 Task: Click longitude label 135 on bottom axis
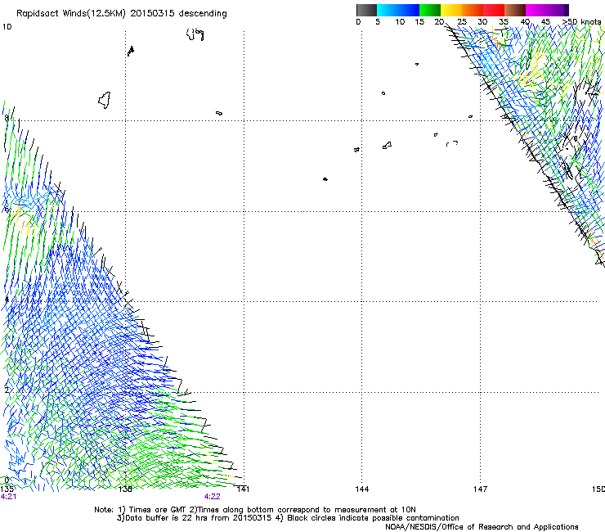tap(7, 489)
